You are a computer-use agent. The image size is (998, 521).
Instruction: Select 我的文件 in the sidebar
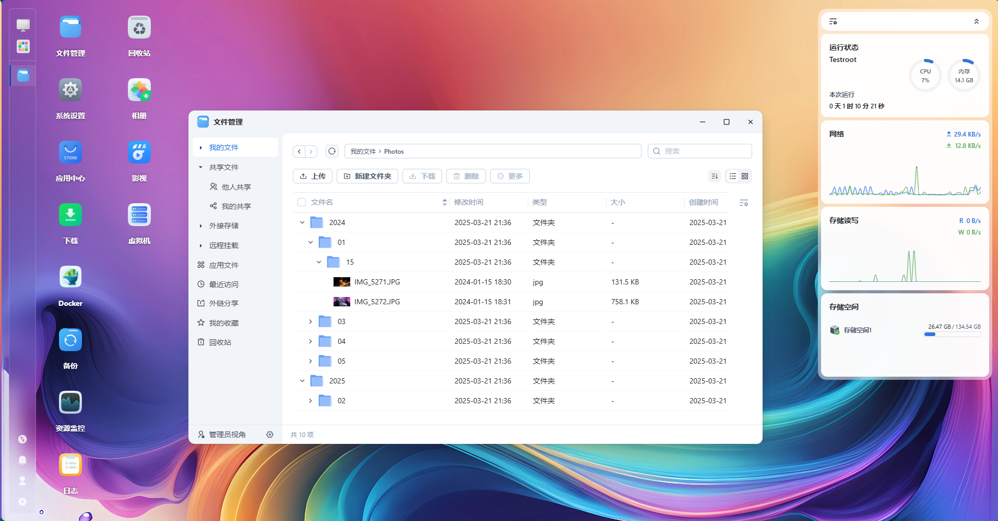[x=235, y=147]
